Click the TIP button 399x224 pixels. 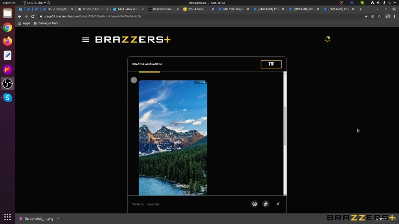pos(271,64)
